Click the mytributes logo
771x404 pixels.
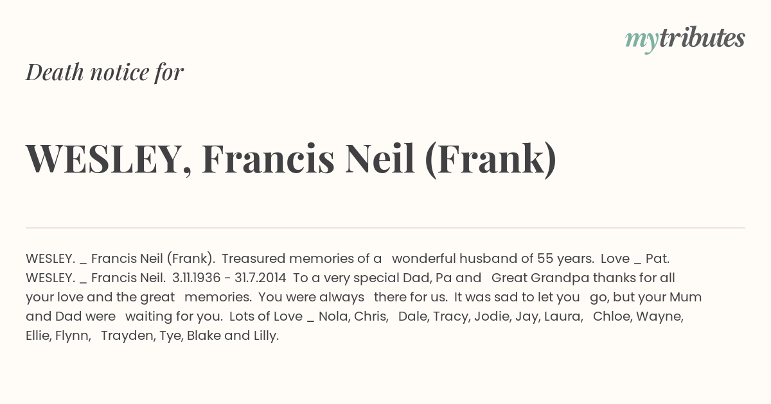click(685, 39)
